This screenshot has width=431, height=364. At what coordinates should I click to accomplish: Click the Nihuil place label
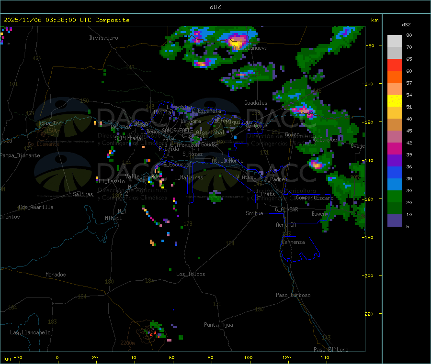coord(113,218)
